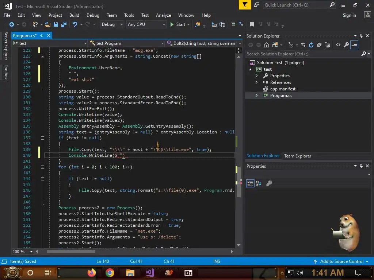
Task: Open the Debug solution configuration dropdown
Action: tap(112, 24)
